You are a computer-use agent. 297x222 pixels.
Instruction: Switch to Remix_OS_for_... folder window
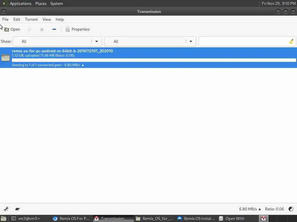155,219
